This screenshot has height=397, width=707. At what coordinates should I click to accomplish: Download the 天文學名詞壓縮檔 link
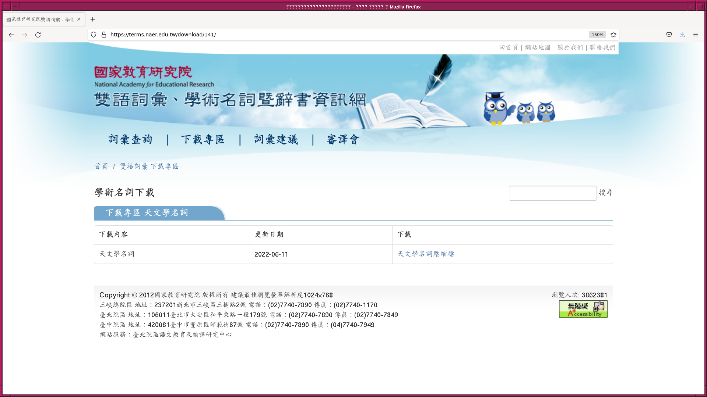click(x=426, y=254)
